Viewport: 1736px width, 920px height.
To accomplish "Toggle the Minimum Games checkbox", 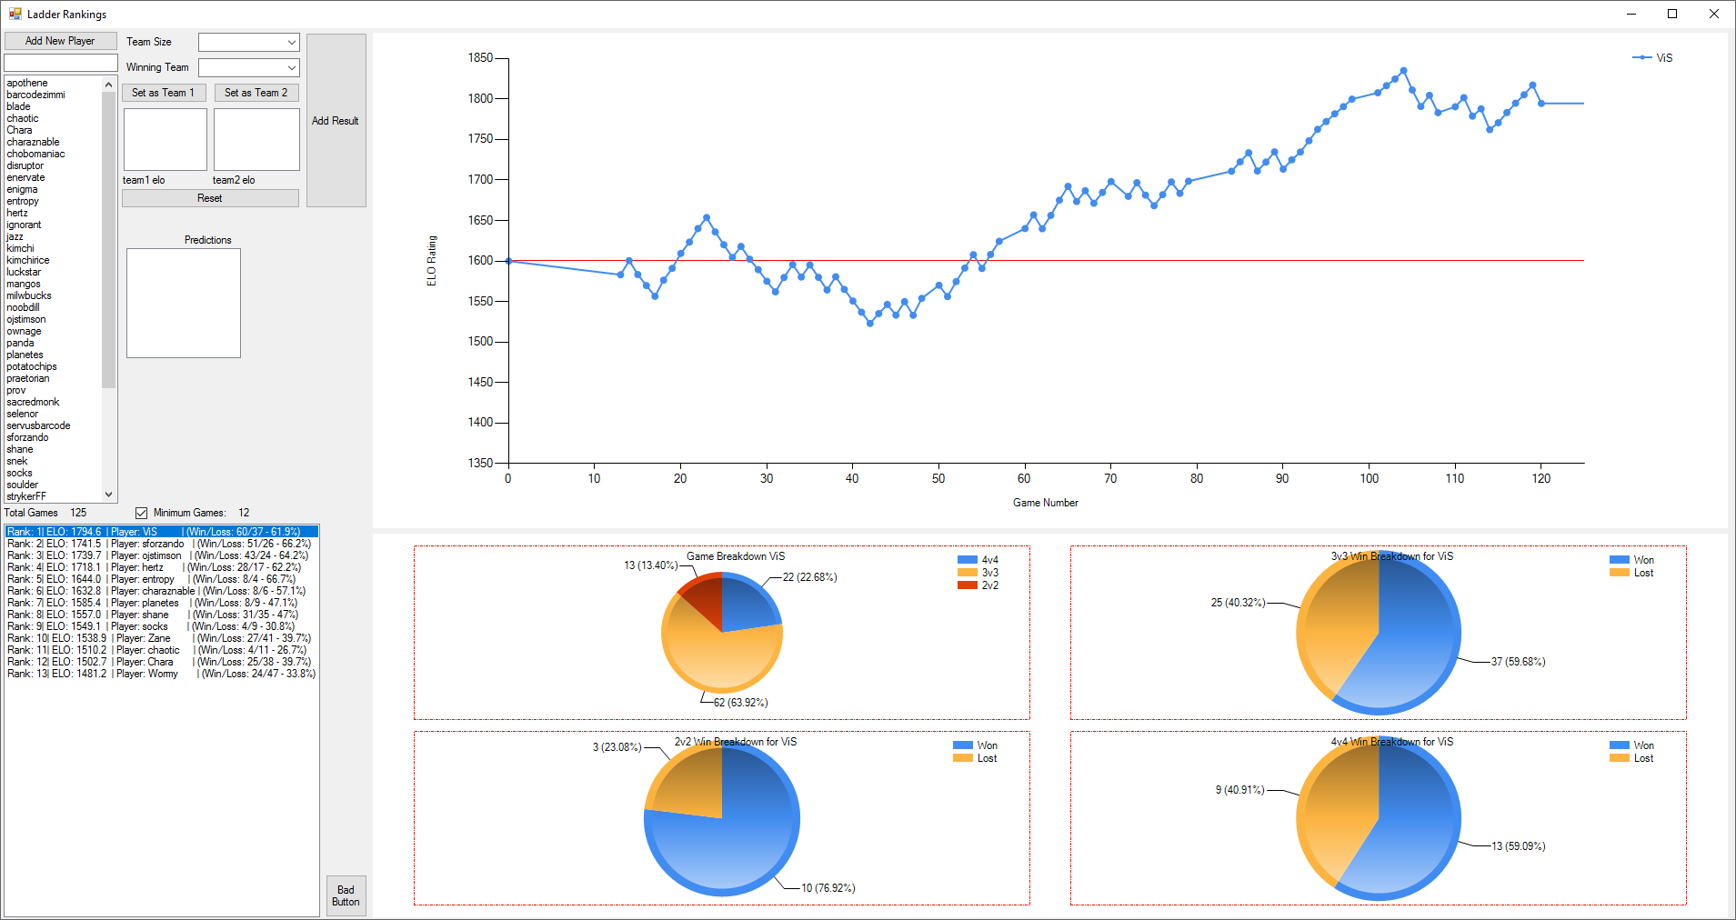I will click(141, 513).
